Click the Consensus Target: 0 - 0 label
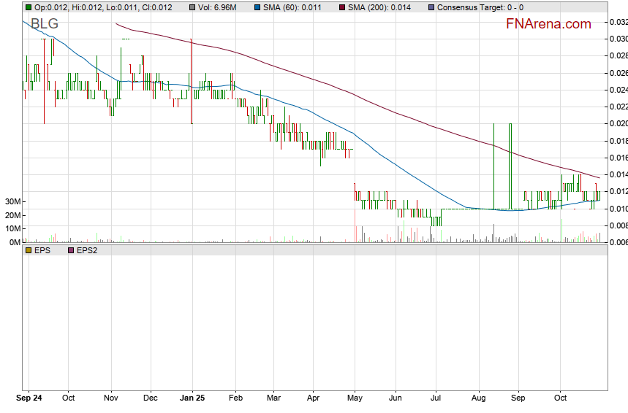Image resolution: width=628 pixels, height=413 pixels. 480,7
